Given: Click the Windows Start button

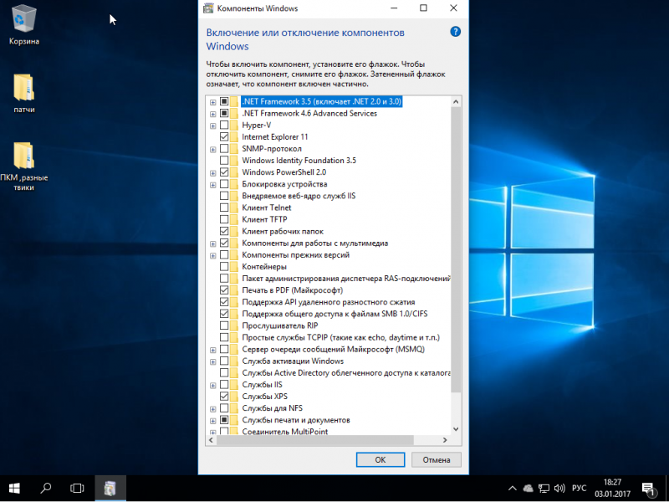Looking at the screenshot, I should click(x=14, y=488).
